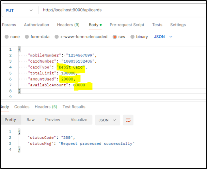Open the request Tests tab
Viewport: 207px width, 169px height.
(x=157, y=25)
